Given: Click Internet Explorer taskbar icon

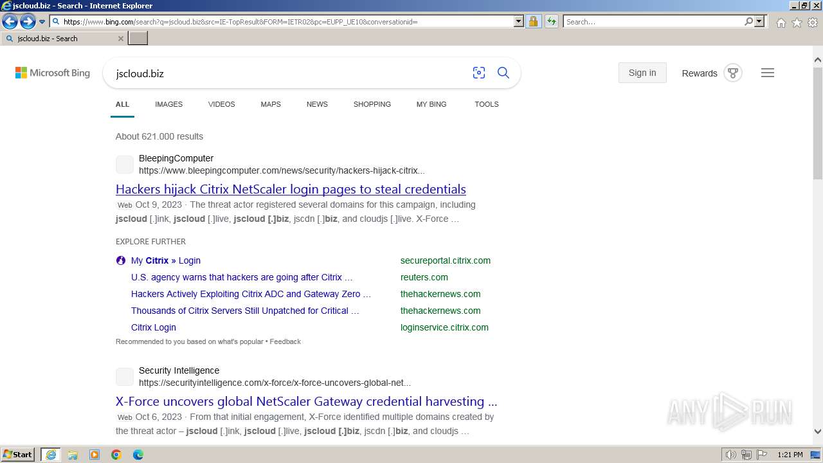Looking at the screenshot, I should point(51,455).
